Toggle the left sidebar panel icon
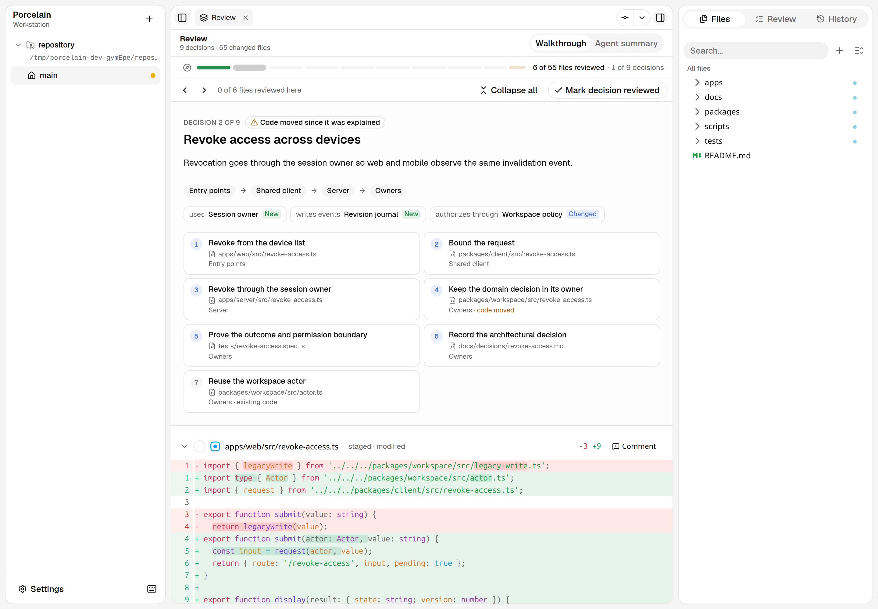Viewport: 878px width, 609px height. [x=182, y=18]
